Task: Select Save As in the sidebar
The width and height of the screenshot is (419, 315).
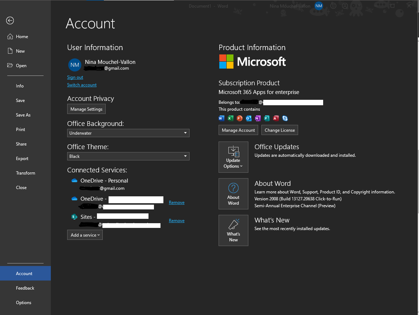Action: tap(23, 115)
